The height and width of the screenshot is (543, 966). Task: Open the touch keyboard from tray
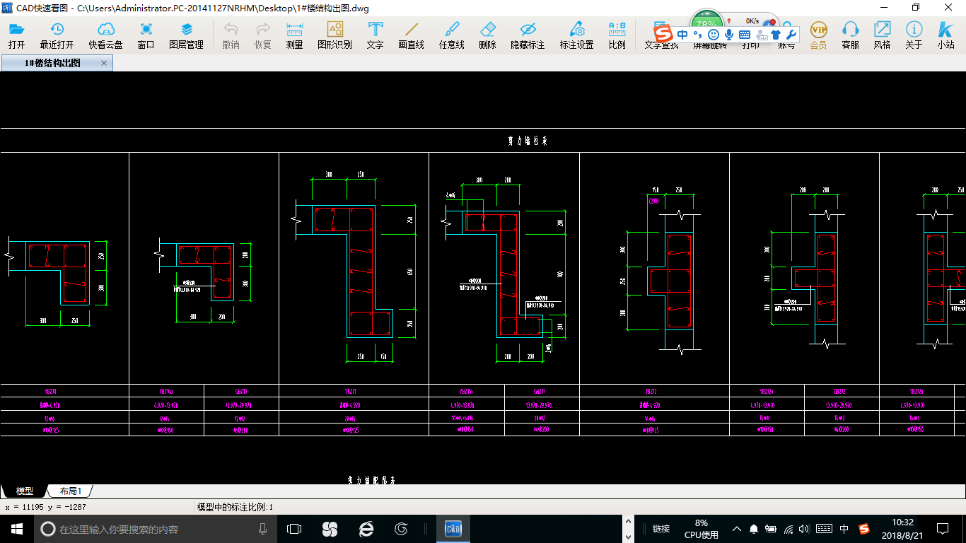(824, 529)
